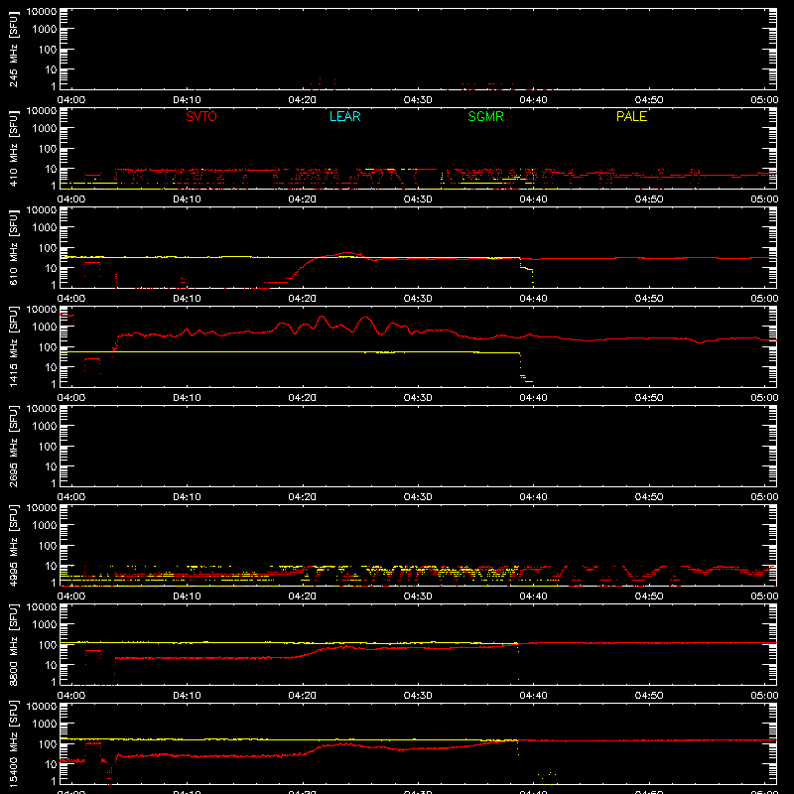This screenshot has width=794, height=794.
Task: Click the 10000 tick label on the 15400 MHz axis
Action: [x=42, y=707]
